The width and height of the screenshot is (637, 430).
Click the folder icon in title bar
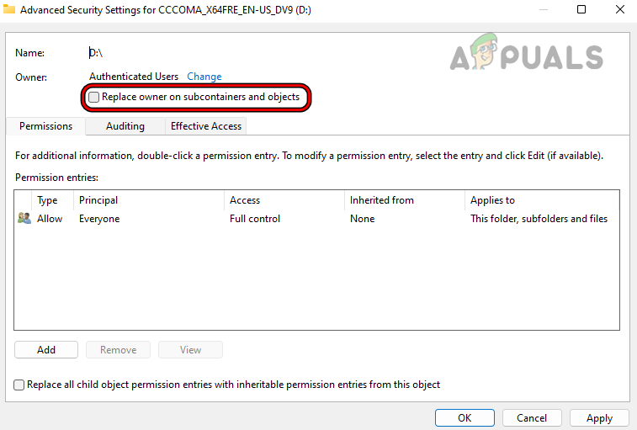coord(9,10)
